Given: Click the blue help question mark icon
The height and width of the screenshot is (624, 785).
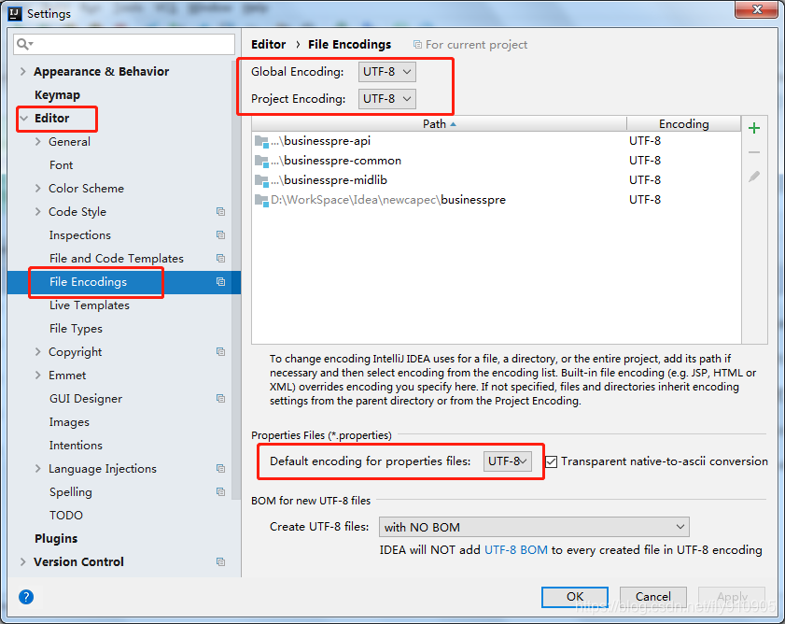Looking at the screenshot, I should click(x=26, y=596).
